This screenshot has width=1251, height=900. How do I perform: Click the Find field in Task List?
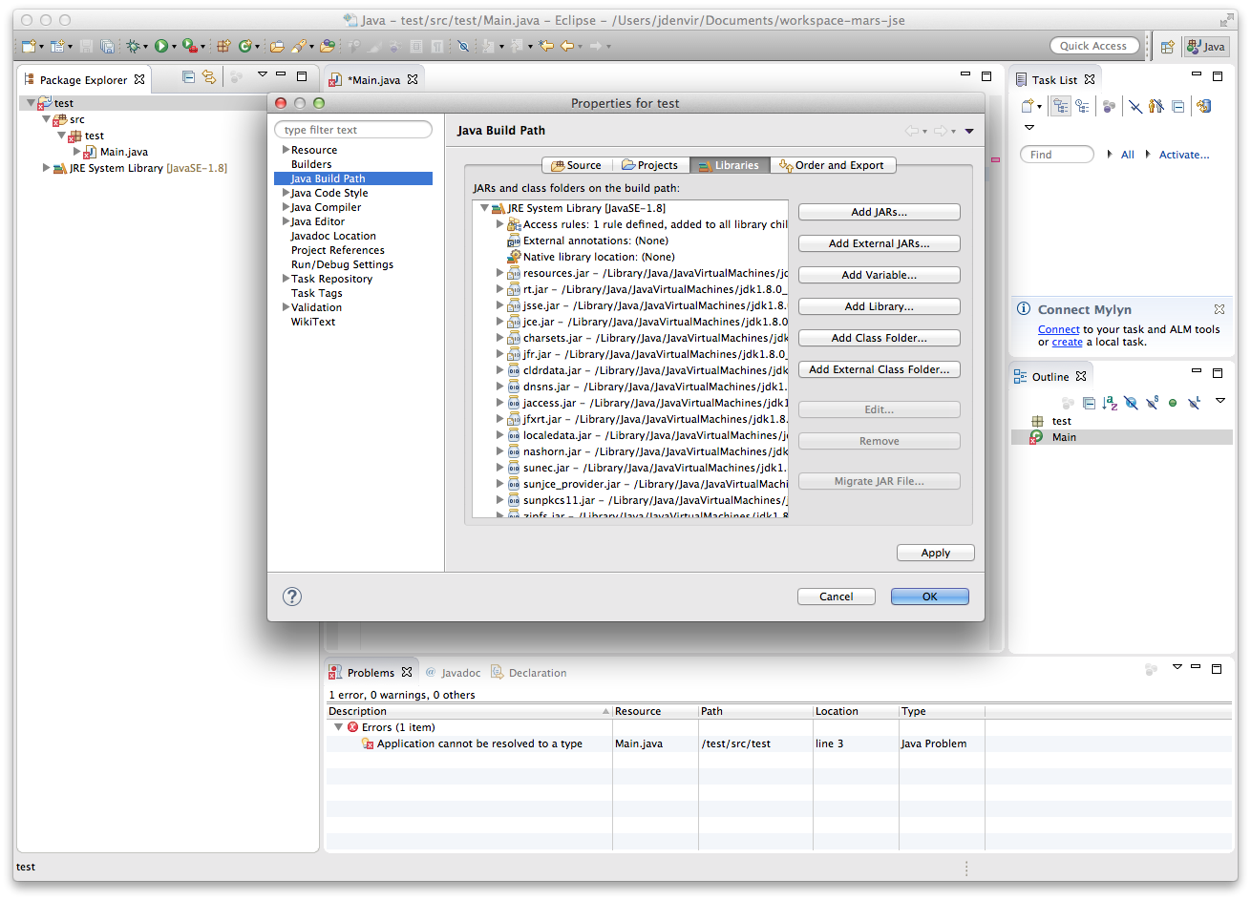click(1056, 155)
